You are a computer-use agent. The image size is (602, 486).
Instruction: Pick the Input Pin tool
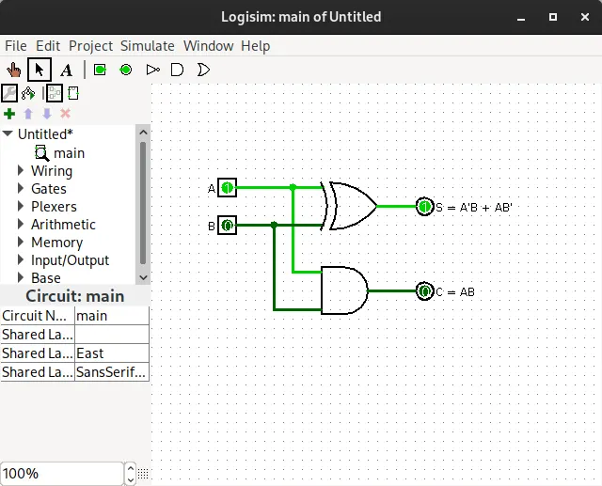(100, 70)
